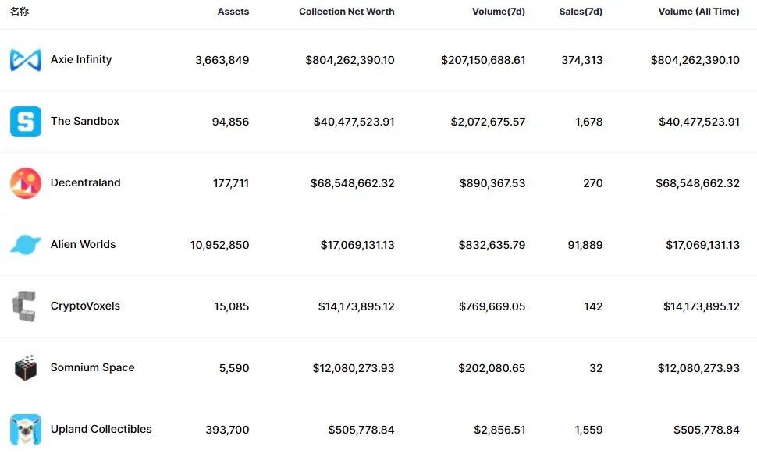Click the CryptoVoxels gray cubes icon
Screen dimensions: 757x457
[x=24, y=306]
